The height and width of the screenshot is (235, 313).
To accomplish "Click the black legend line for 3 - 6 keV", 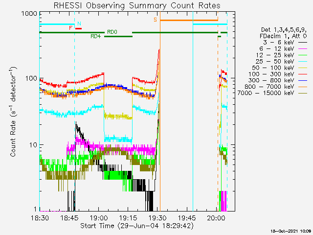I will 303,43.
